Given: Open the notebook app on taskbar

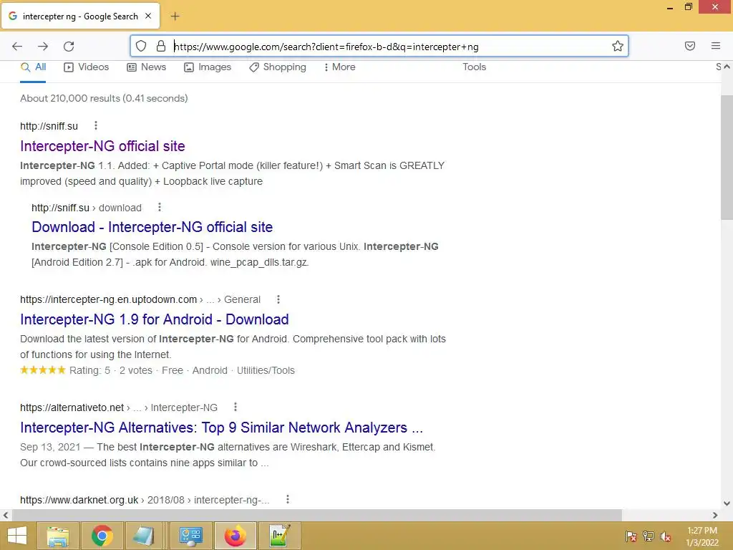Looking at the screenshot, I should click(x=144, y=536).
